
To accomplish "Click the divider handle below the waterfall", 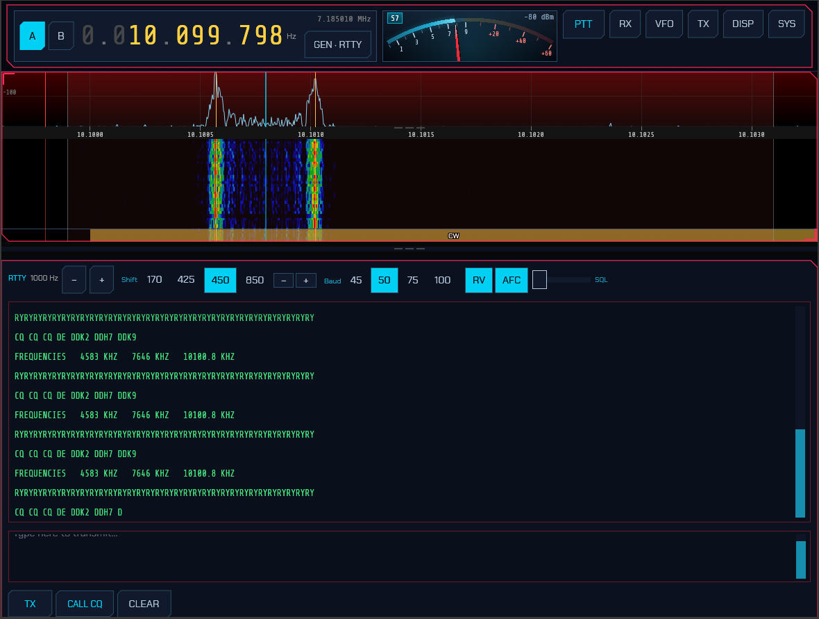I will pos(409,248).
